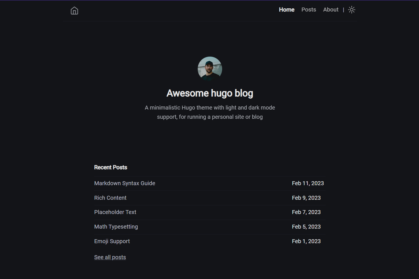Click the Feb 1, 2023 date entry
Screen dimensions: 419x279
[306, 241]
